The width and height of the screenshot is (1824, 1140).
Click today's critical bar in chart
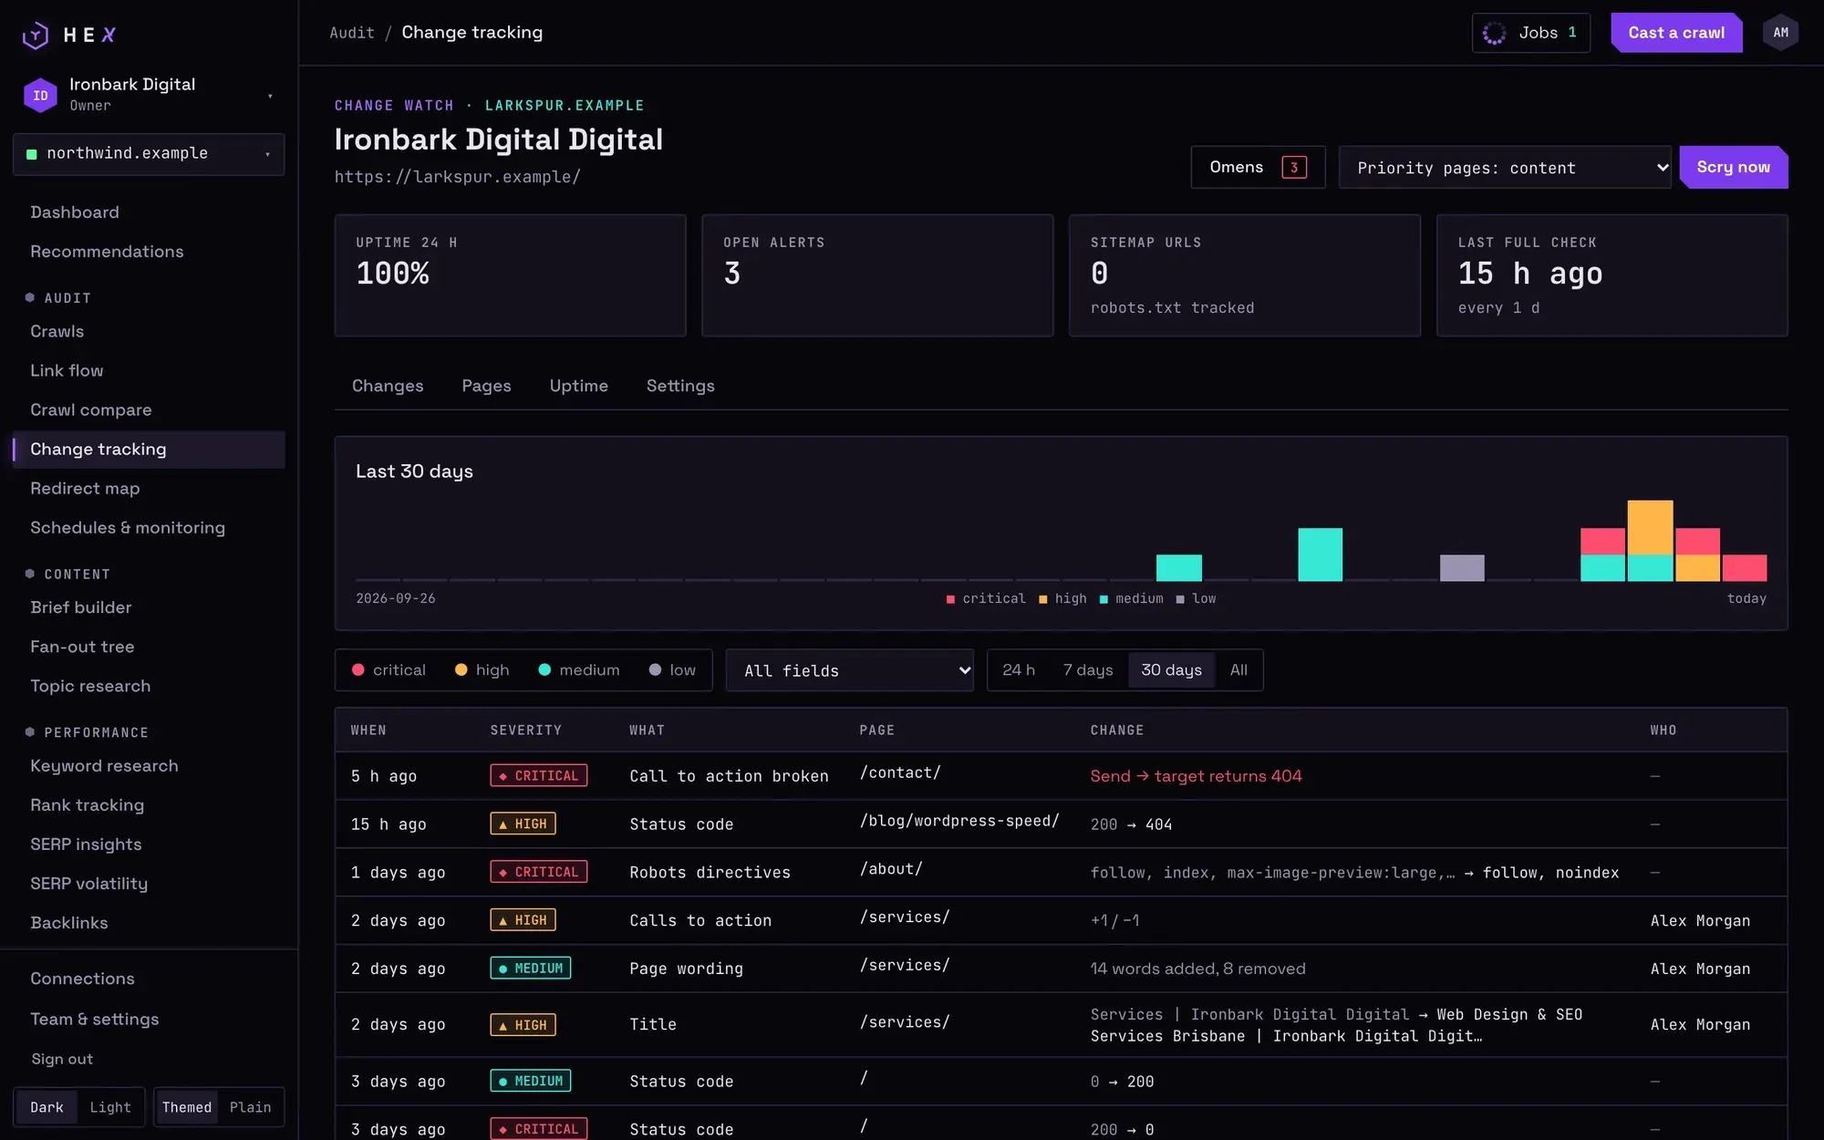[x=1744, y=567]
